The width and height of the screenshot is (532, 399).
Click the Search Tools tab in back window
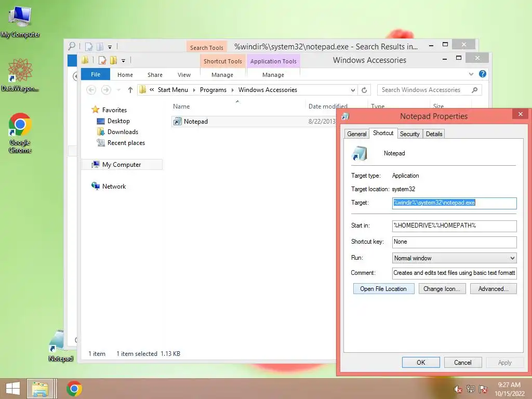tap(207, 47)
